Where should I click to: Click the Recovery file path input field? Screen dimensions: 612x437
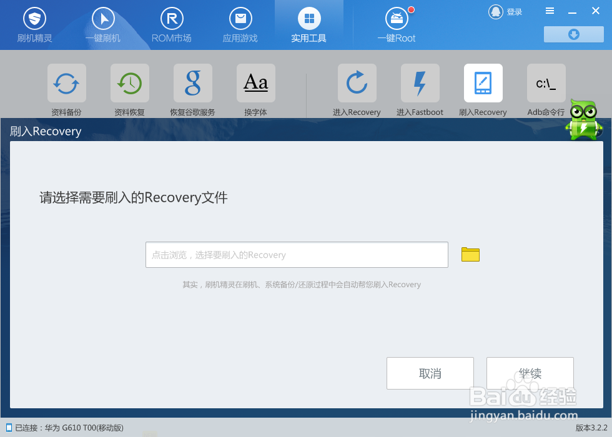coord(297,254)
